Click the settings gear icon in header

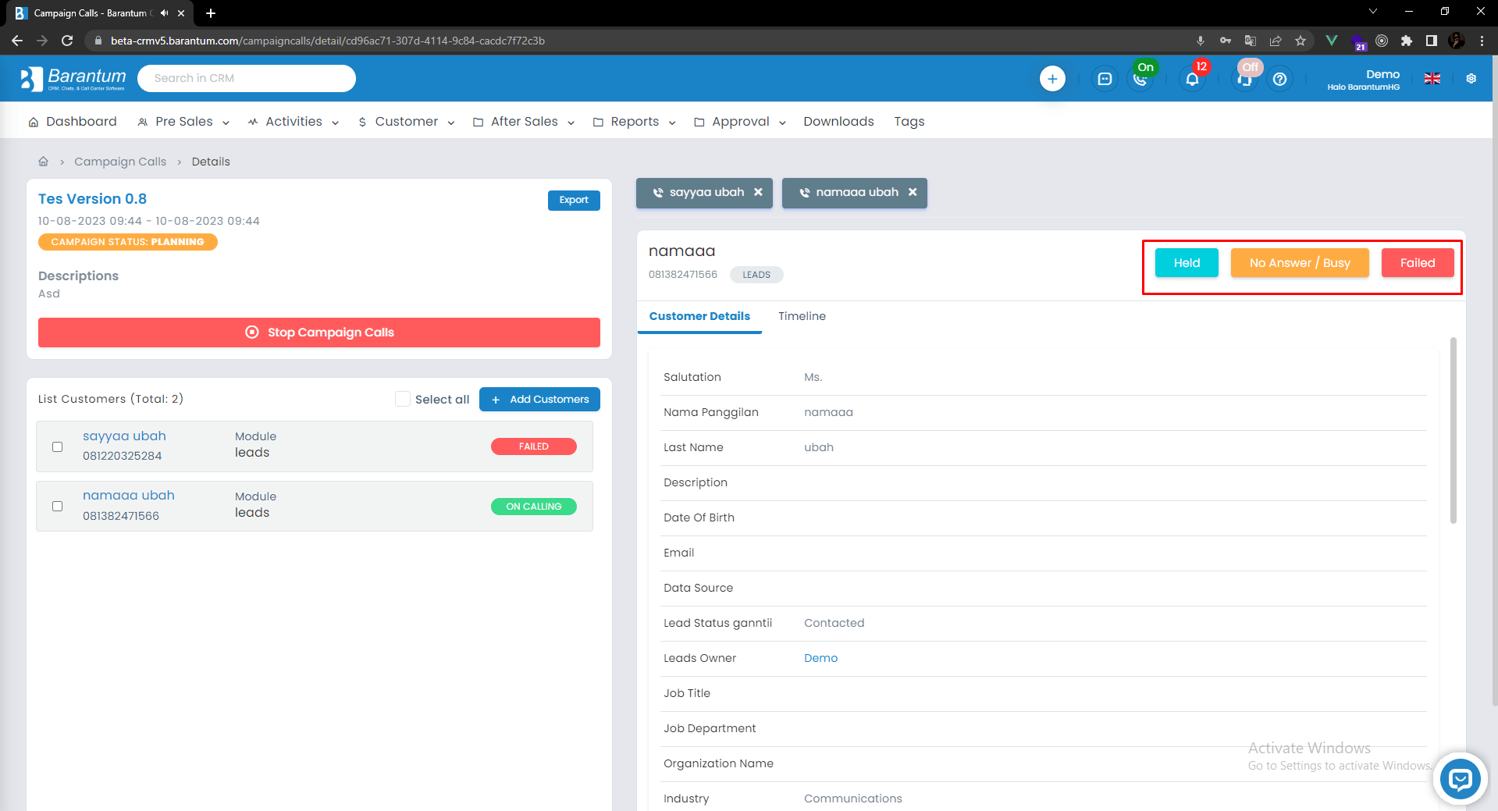click(1471, 79)
